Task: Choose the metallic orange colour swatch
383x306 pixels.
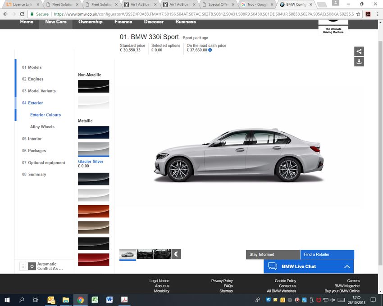Action: tap(94, 211)
